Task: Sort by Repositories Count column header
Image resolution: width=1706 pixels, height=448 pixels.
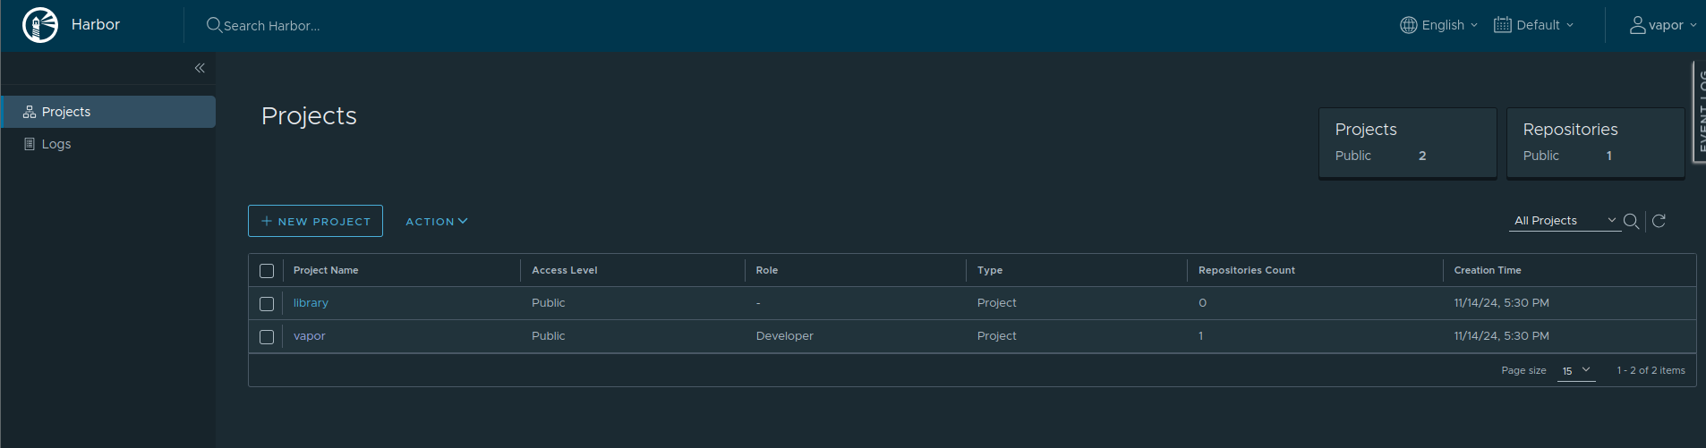Action: [1247, 270]
